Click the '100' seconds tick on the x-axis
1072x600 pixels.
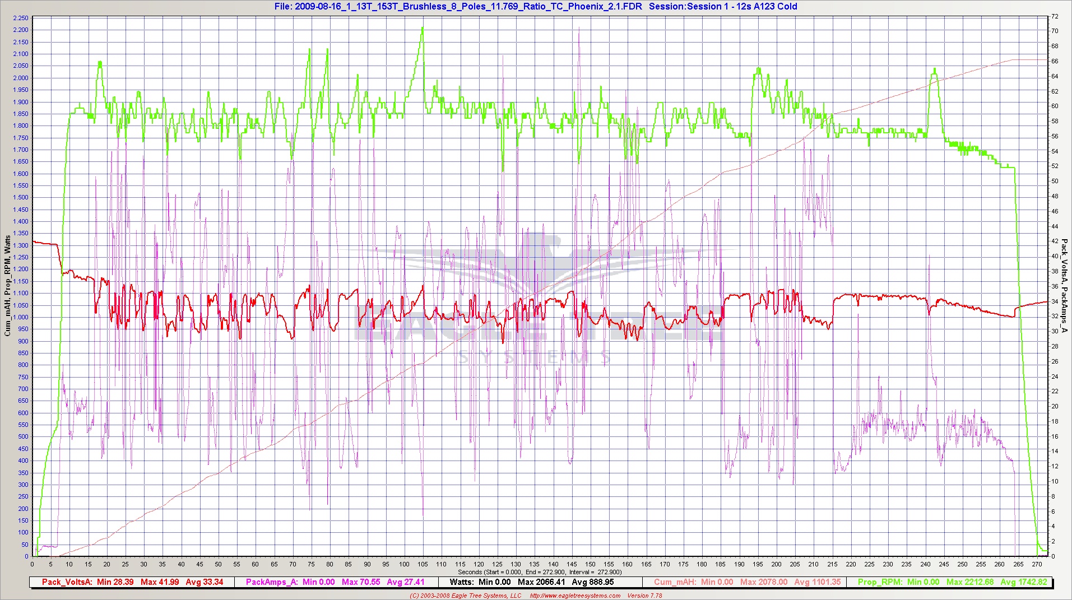[404, 564]
